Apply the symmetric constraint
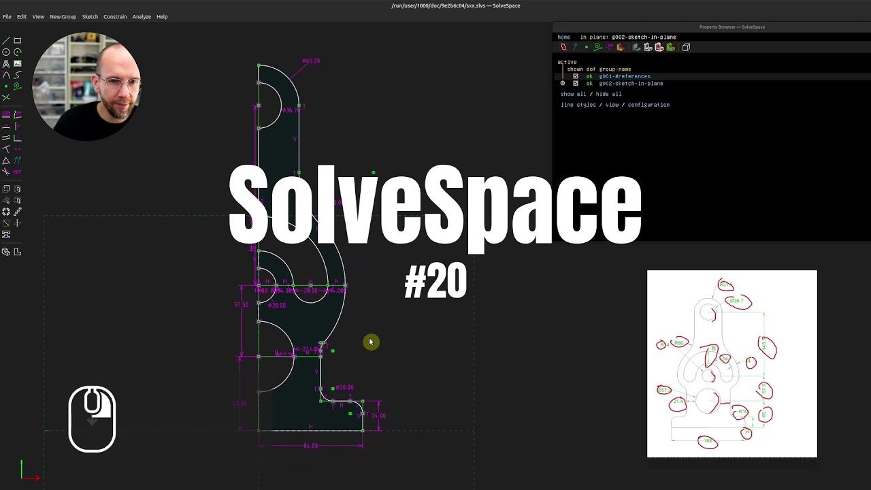The width and height of the screenshot is (871, 490). 17,148
